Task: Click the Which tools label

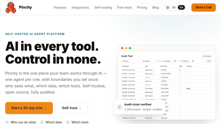Action: point(80,122)
